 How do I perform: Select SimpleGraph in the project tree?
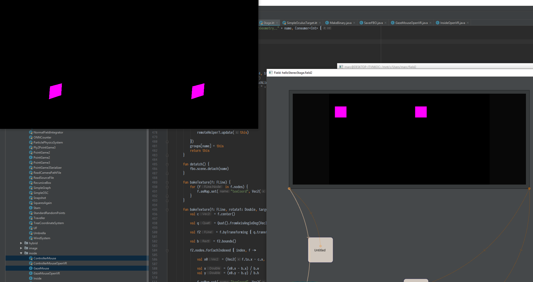coord(42,188)
